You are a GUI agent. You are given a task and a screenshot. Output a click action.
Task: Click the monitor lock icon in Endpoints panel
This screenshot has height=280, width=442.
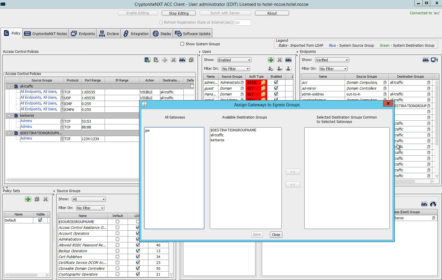(434, 60)
